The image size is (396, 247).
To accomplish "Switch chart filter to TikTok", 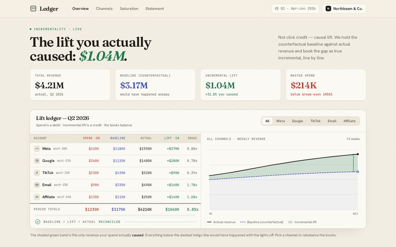I will pyautogui.click(x=315, y=121).
